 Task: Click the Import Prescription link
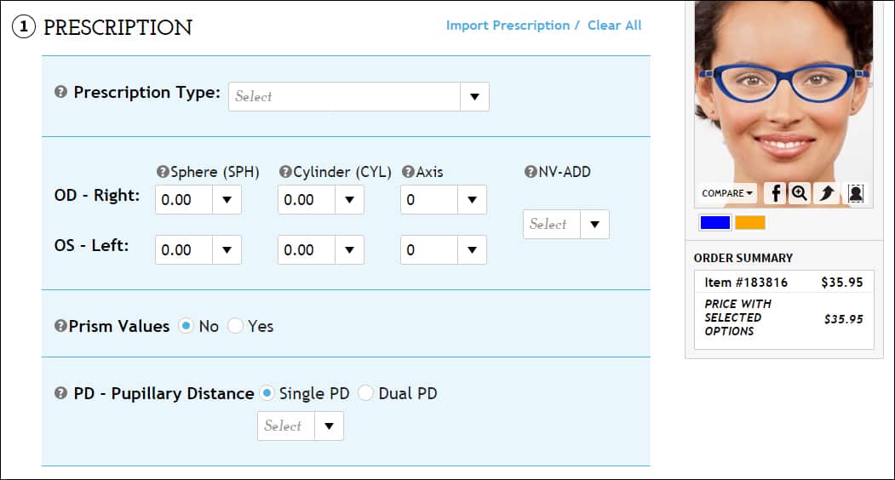tap(508, 26)
